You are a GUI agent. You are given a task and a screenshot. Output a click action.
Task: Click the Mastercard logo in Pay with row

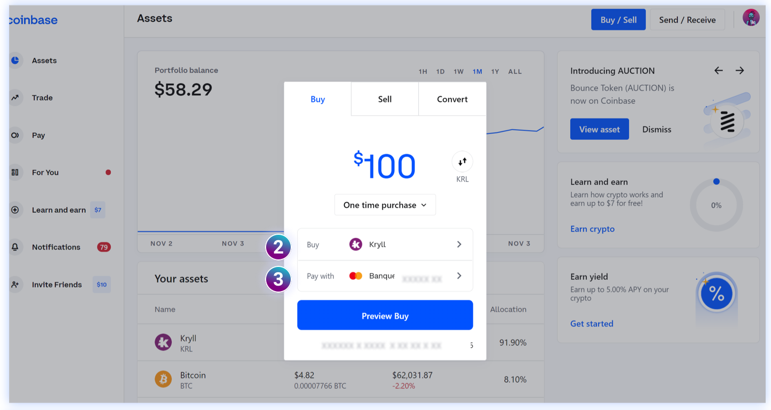coord(356,276)
